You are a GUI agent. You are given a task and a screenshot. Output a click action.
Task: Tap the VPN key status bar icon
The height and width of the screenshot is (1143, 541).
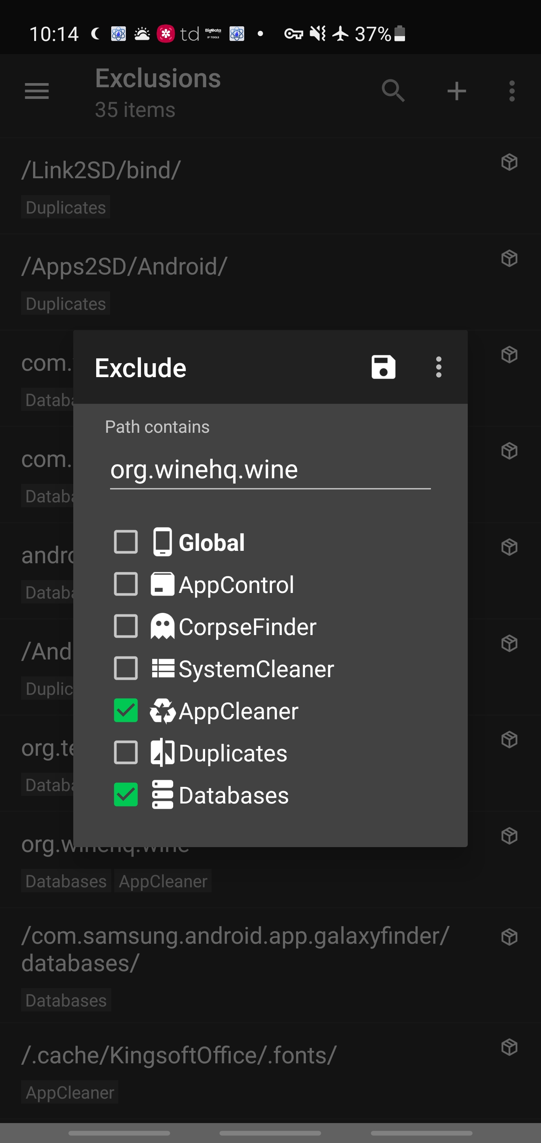click(x=293, y=34)
